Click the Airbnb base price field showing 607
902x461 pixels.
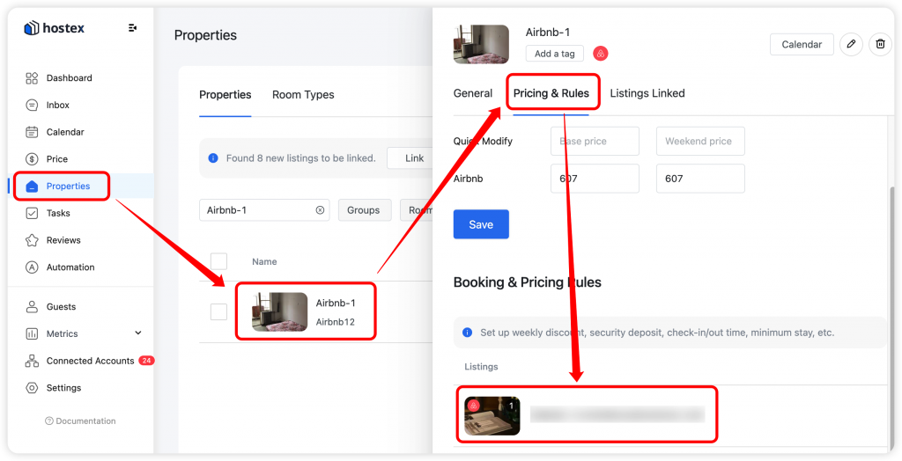point(595,179)
